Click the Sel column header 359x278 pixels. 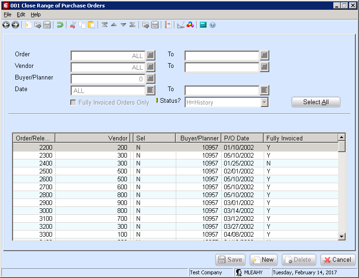(x=154, y=138)
